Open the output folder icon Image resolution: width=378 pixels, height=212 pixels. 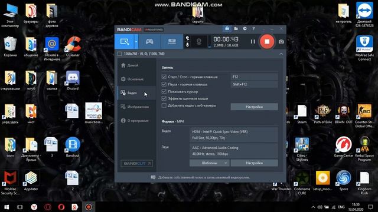[236, 29]
